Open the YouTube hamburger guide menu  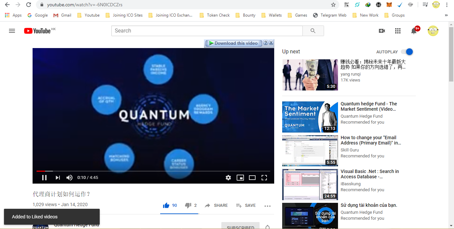pyautogui.click(x=12, y=31)
